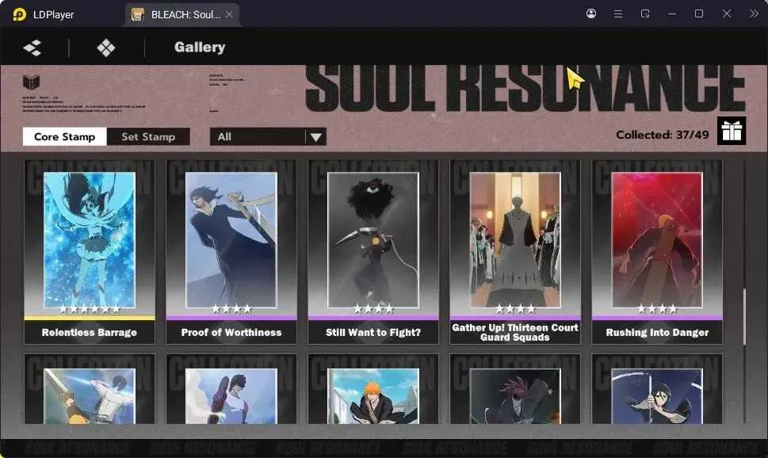
Task: Open the Relentless Barrage stamp card
Action: coord(90,252)
